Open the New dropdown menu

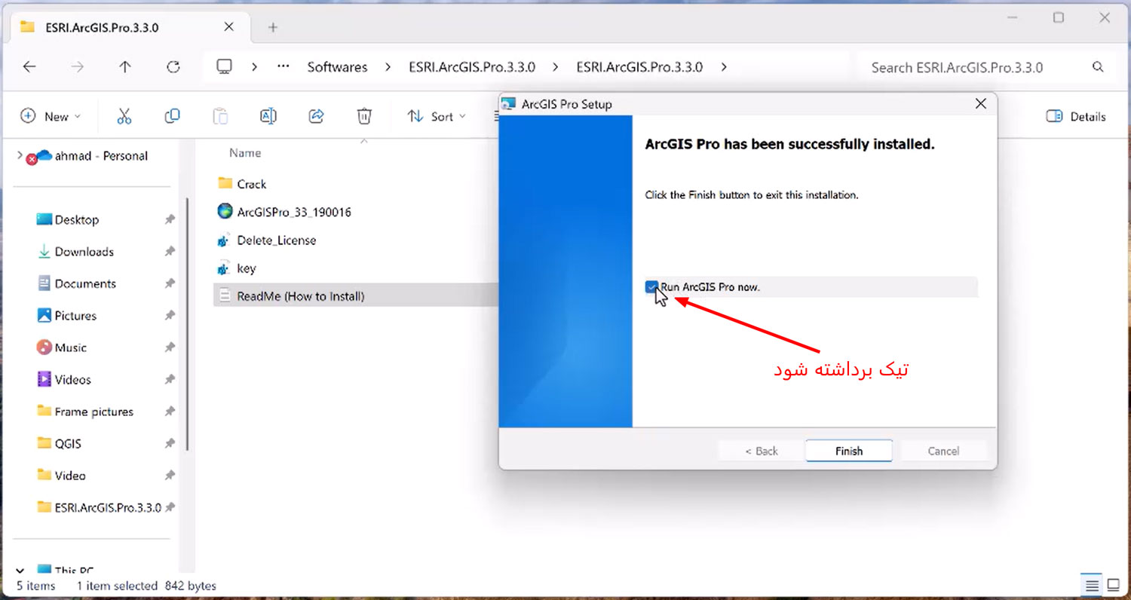(50, 116)
